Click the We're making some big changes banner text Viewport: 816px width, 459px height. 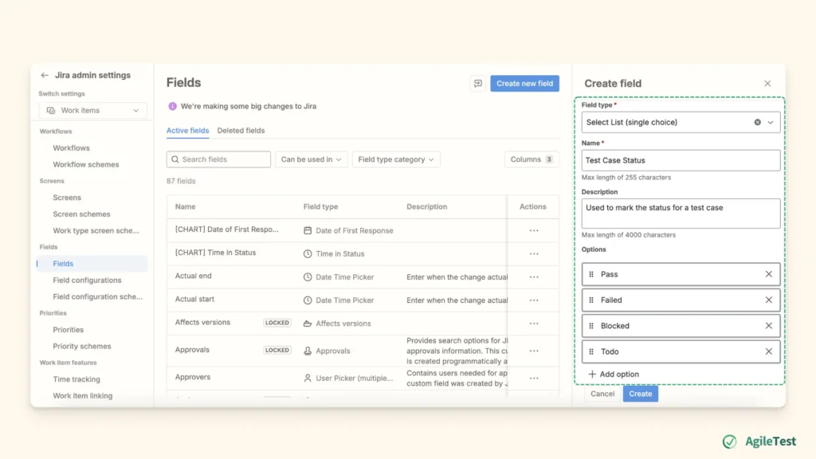[249, 106]
